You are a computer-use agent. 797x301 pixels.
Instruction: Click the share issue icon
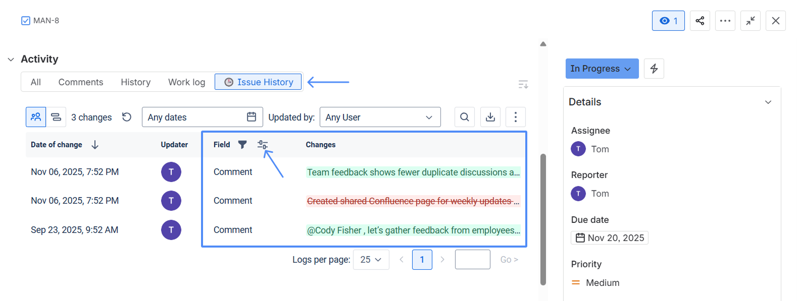(x=700, y=21)
